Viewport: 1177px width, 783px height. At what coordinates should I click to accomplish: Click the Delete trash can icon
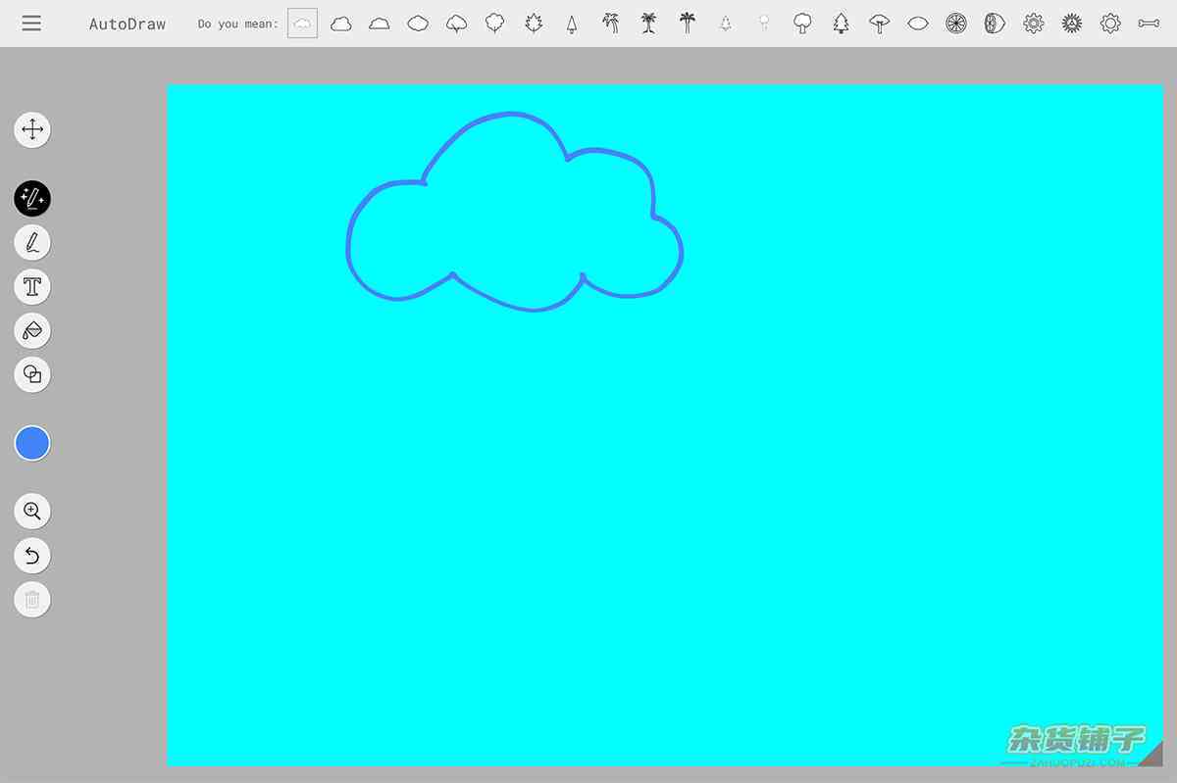point(32,600)
